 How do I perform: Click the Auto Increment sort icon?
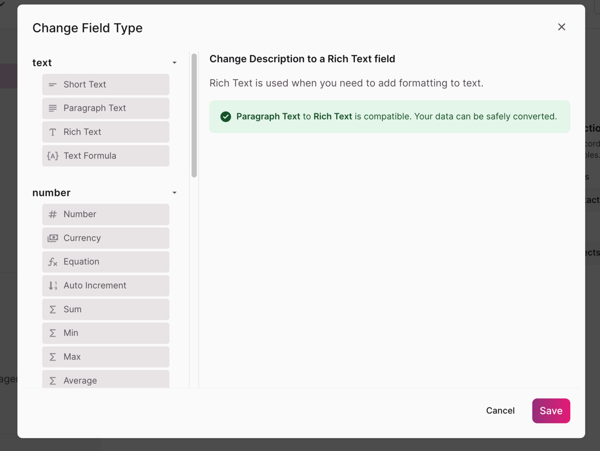(52, 286)
